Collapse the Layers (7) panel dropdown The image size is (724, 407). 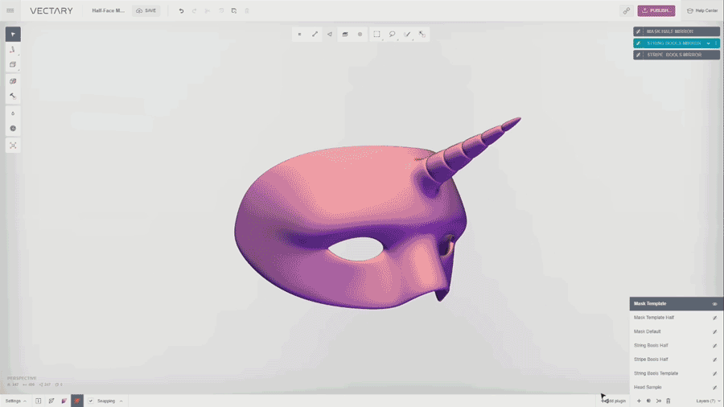708,401
